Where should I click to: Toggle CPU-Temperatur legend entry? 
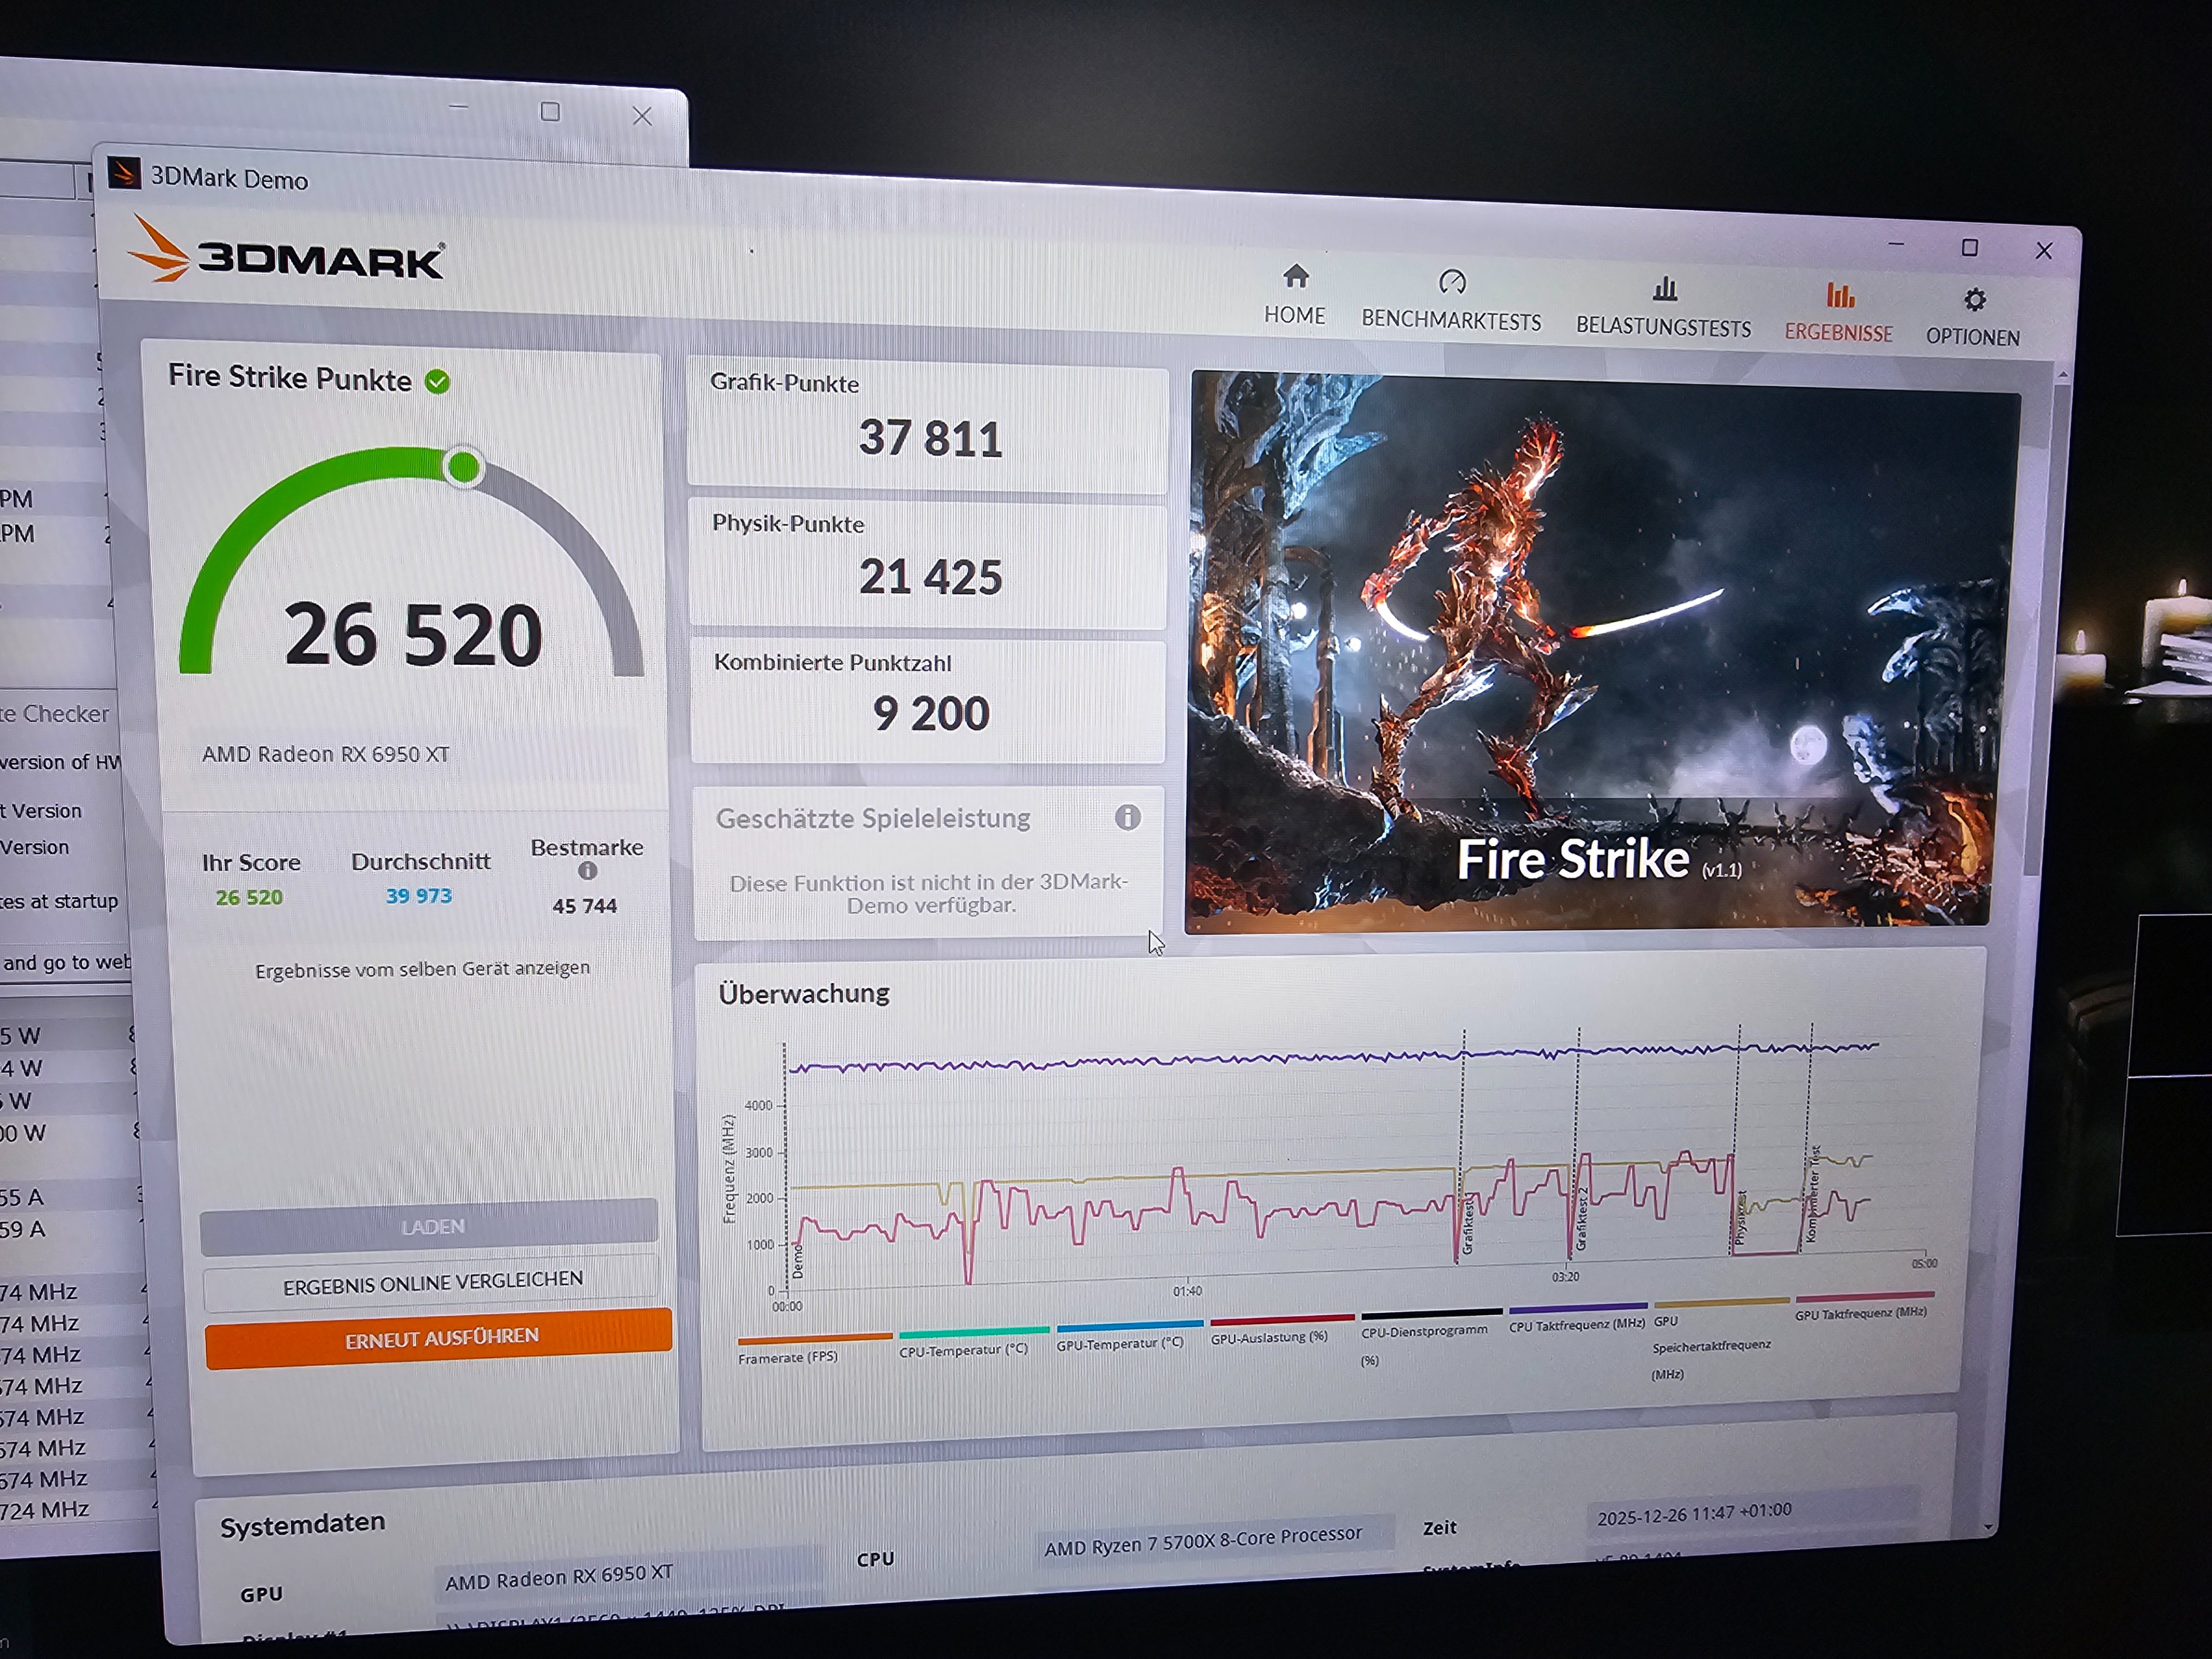pos(963,1349)
